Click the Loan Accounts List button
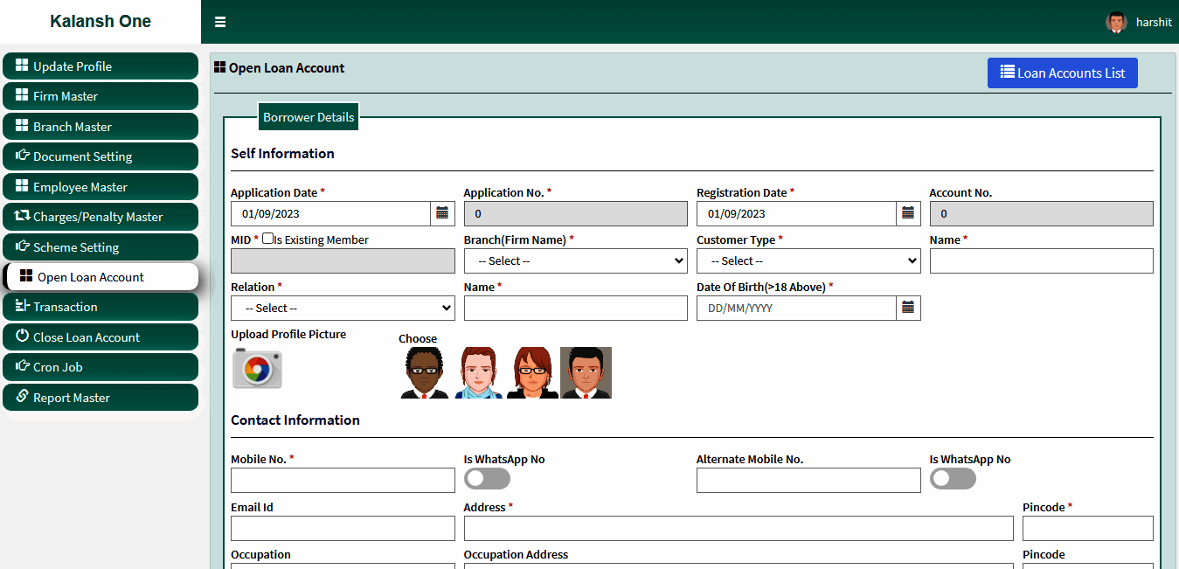Viewport: 1179px width, 569px height. tap(1062, 73)
